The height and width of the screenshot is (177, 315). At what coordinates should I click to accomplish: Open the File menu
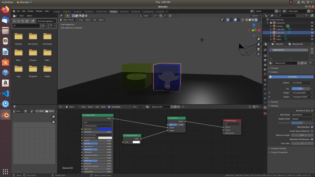click(18, 11)
